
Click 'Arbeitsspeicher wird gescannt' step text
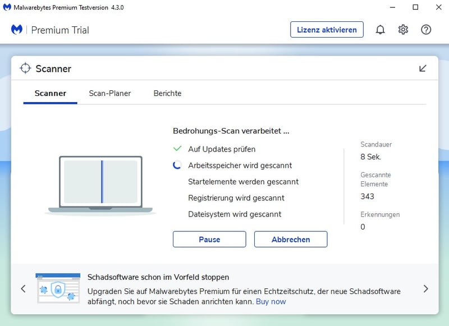[x=240, y=166]
